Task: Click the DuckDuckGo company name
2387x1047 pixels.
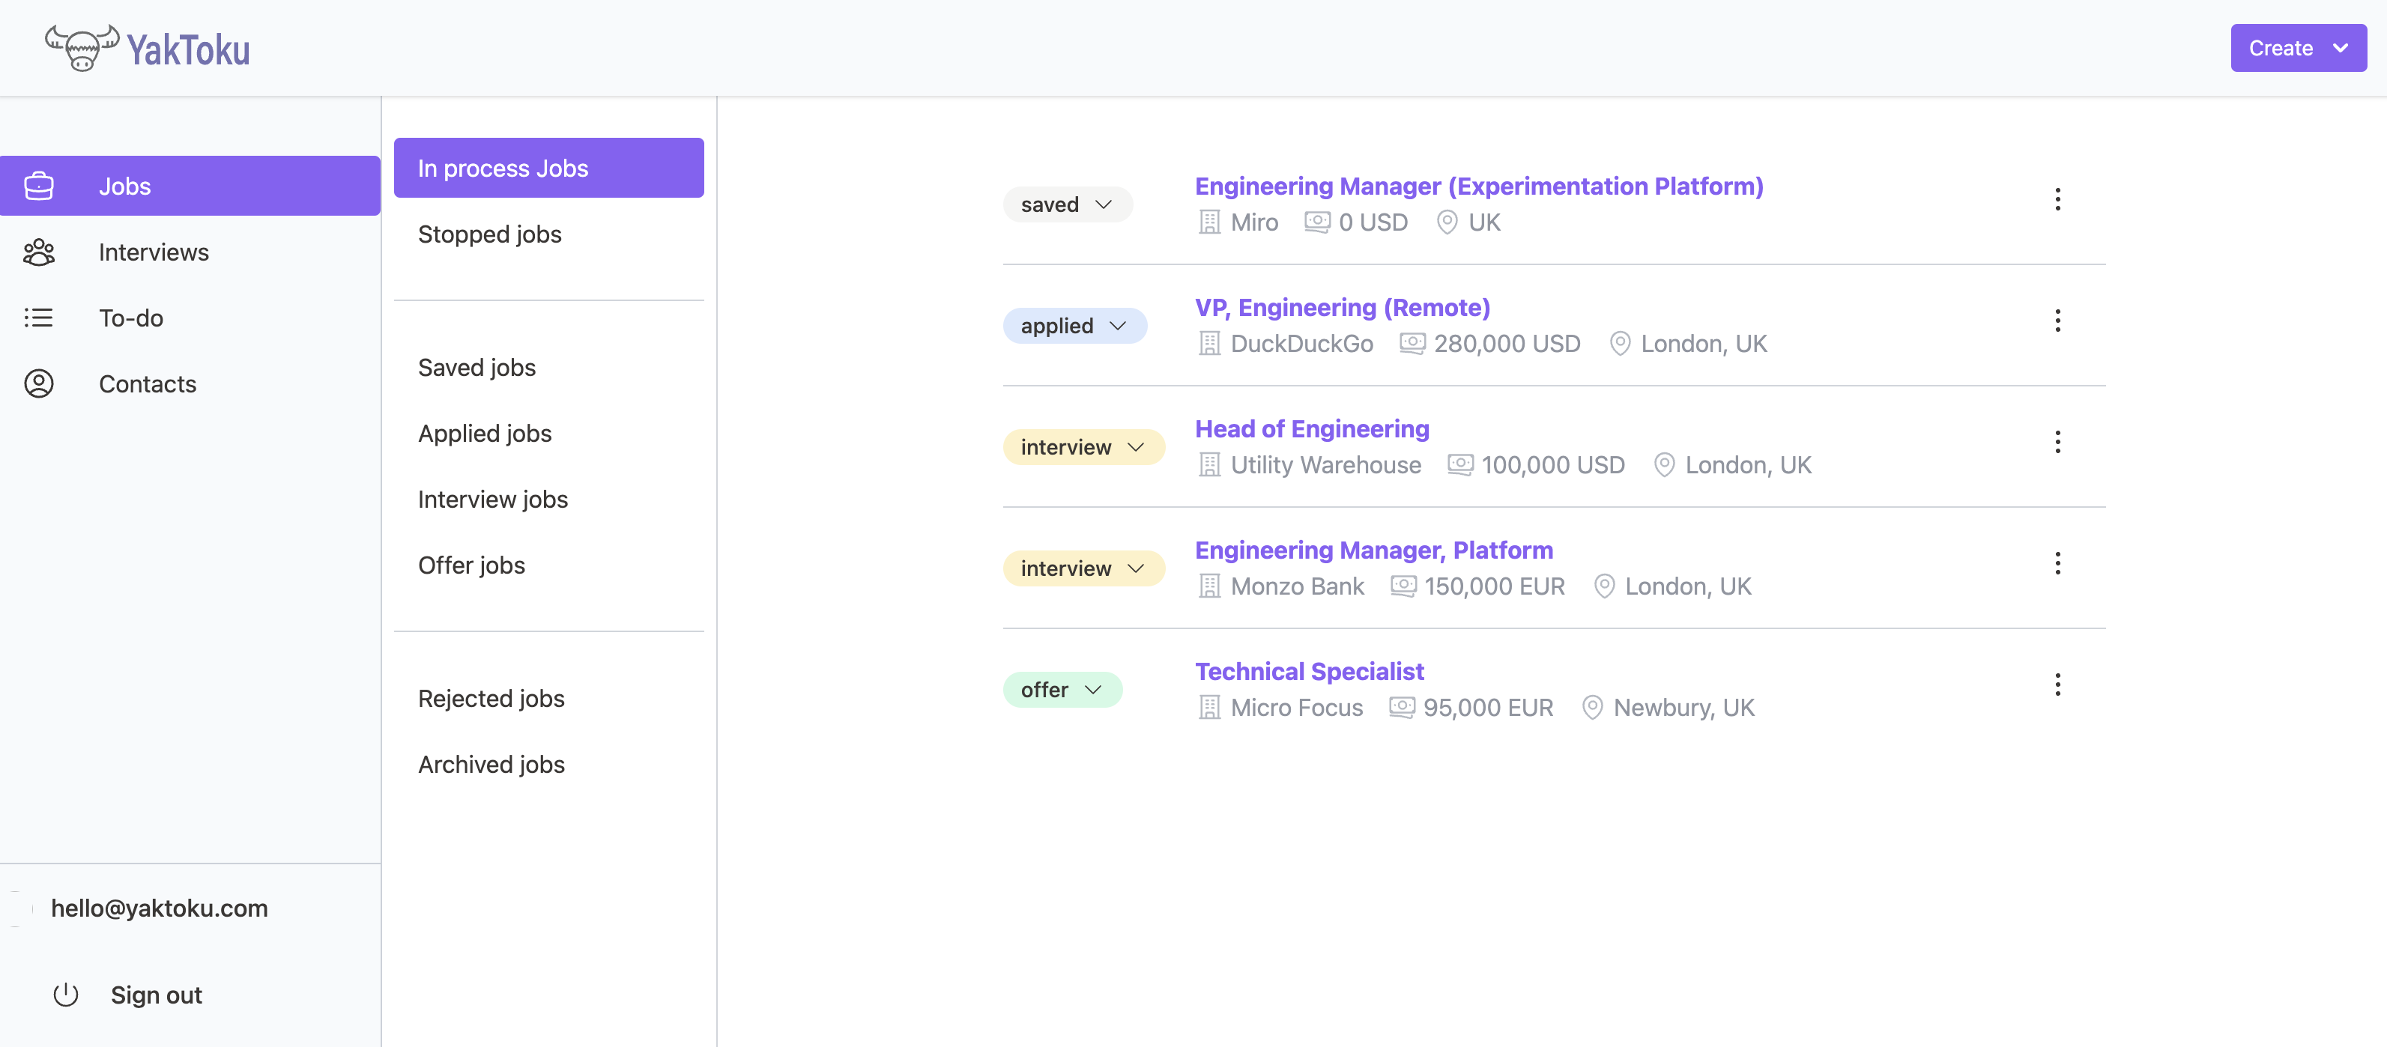Action: (x=1302, y=344)
